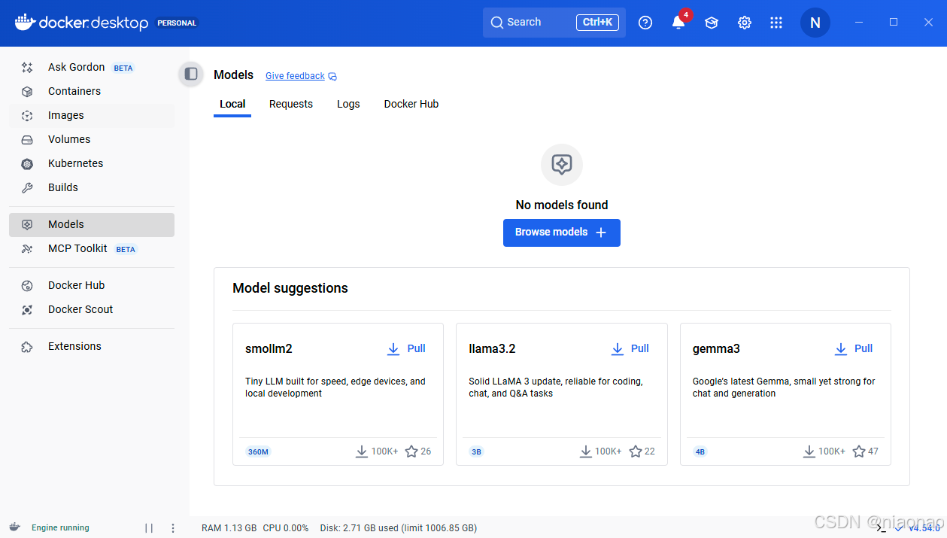Click the 360M size tag
947x538 pixels.
258,451
